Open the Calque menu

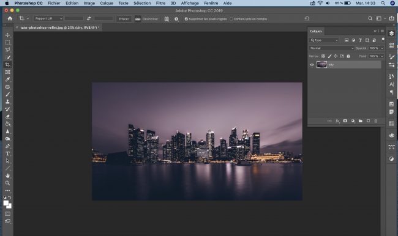(107, 3)
